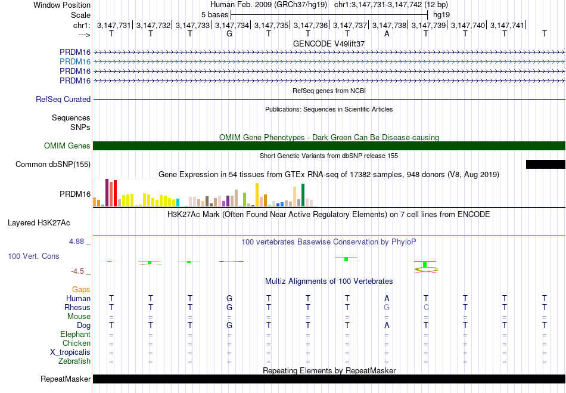The width and height of the screenshot is (566, 393).
Task: Click the Gaps row label
Action: [x=81, y=289]
